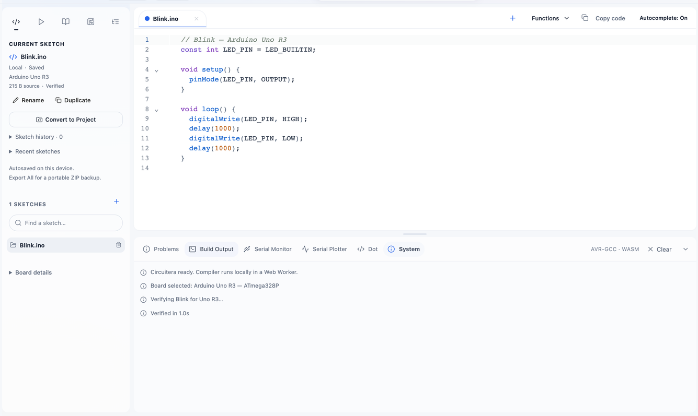
Task: Open the book (library) icon in sidebar
Action: coord(65,22)
